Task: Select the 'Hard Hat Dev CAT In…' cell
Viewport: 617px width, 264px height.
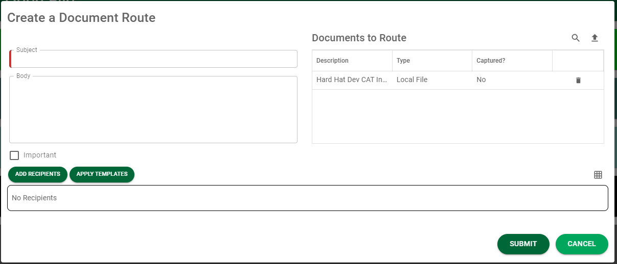Action: [352, 80]
